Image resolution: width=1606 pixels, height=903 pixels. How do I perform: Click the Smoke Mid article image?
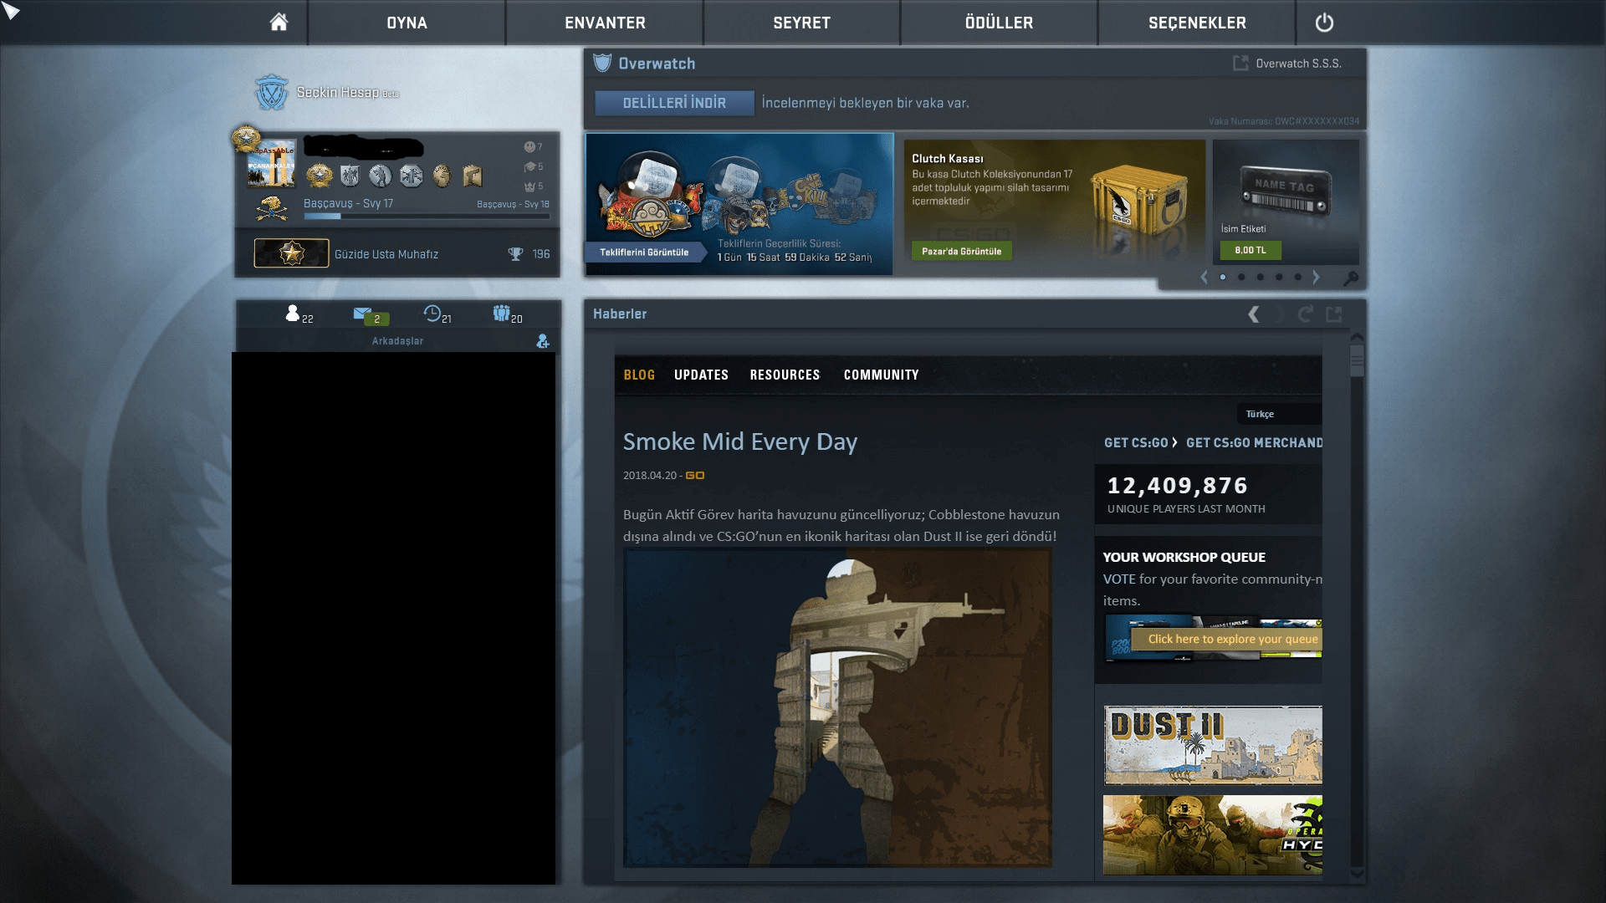(837, 707)
